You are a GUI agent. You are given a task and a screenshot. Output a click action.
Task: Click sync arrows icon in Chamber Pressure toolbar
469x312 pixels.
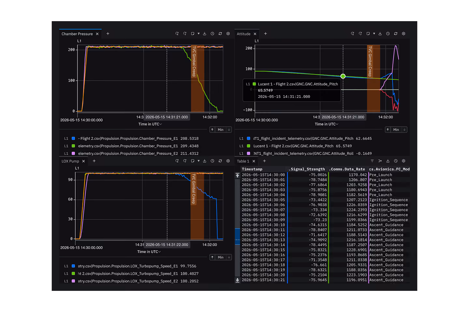click(x=220, y=33)
